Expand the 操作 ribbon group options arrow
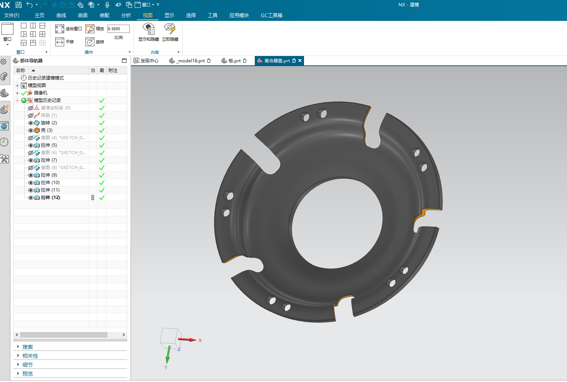This screenshot has height=382, width=567. pos(129,52)
